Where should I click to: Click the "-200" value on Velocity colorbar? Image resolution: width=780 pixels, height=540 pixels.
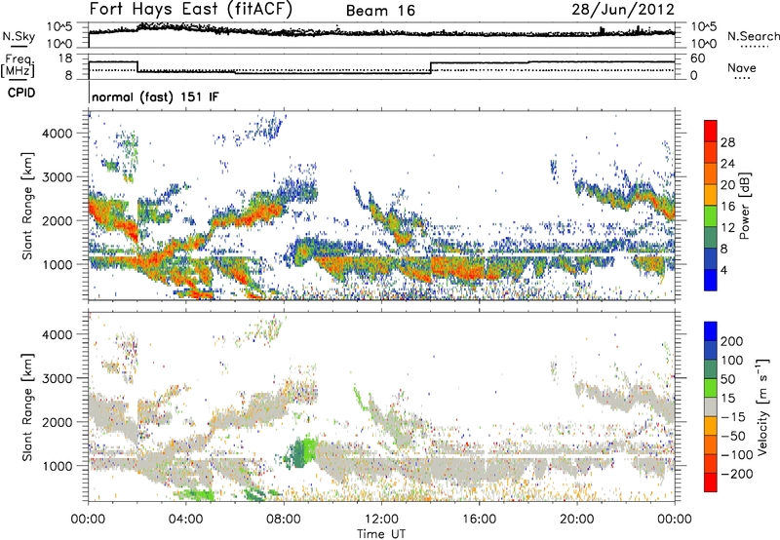coord(737,474)
